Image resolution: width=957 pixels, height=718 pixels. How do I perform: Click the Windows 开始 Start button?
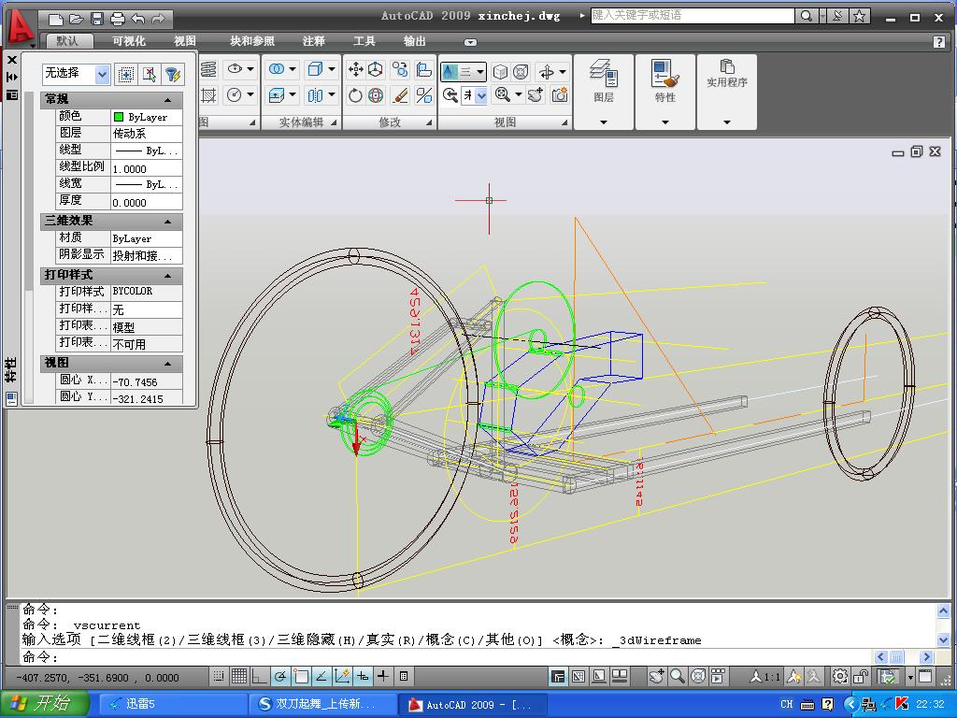[45, 703]
